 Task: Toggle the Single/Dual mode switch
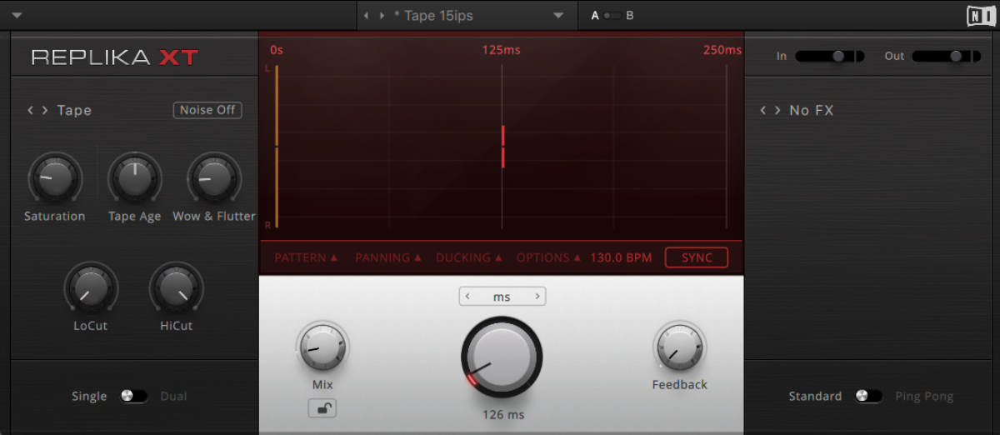(x=133, y=396)
